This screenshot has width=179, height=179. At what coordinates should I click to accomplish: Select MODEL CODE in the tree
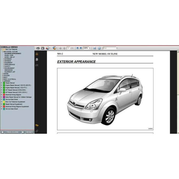pos(9,55)
